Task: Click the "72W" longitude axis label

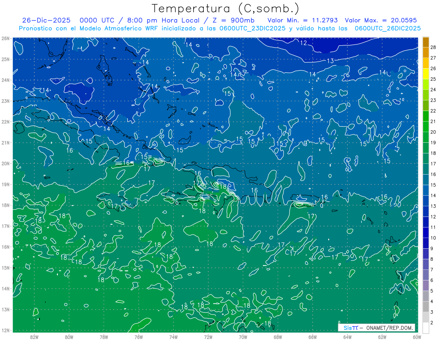Action: point(208,337)
